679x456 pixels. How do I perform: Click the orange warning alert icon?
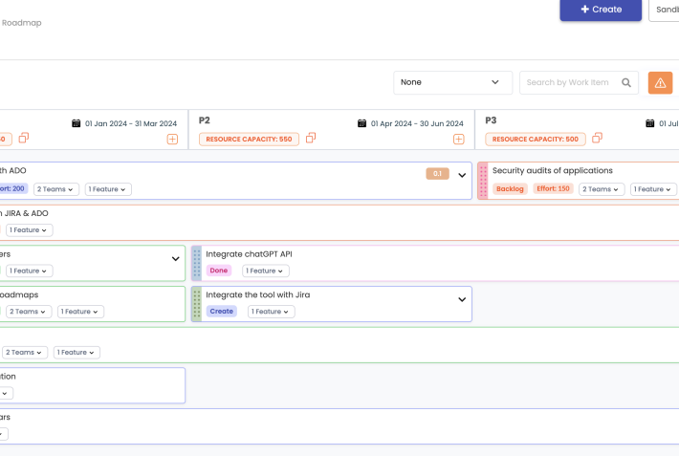click(660, 83)
